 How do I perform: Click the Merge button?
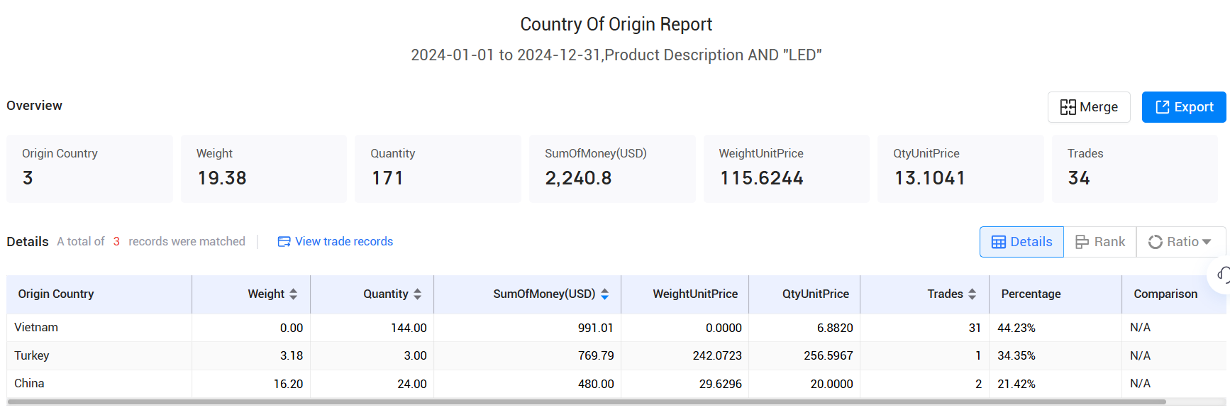coord(1088,107)
